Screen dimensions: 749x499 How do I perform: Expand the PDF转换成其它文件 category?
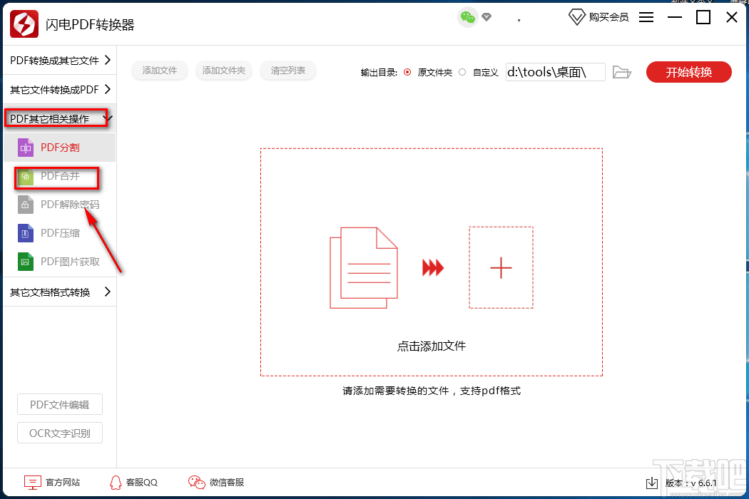[57, 61]
